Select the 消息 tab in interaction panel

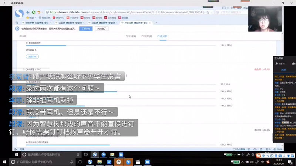click(283, 70)
